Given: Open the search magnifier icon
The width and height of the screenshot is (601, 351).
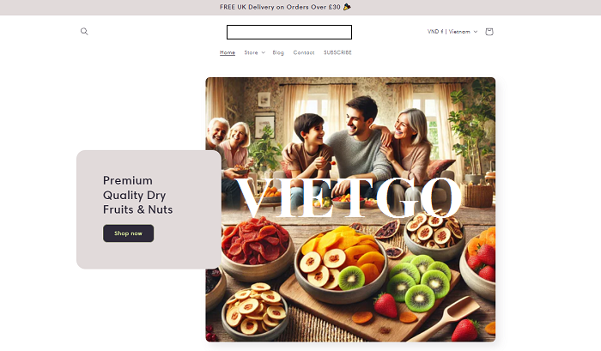Looking at the screenshot, I should (x=84, y=32).
